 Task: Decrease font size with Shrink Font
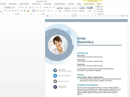click(23, 8)
